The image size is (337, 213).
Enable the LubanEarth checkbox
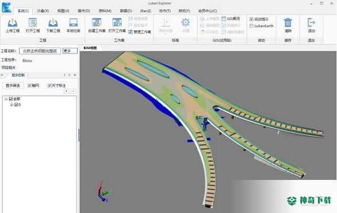coord(252,26)
